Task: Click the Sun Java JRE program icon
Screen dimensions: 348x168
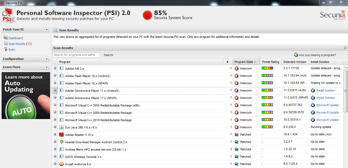Action: pyautogui.click(x=61, y=127)
